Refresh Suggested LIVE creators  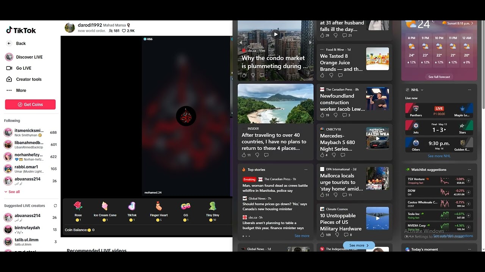(x=55, y=206)
